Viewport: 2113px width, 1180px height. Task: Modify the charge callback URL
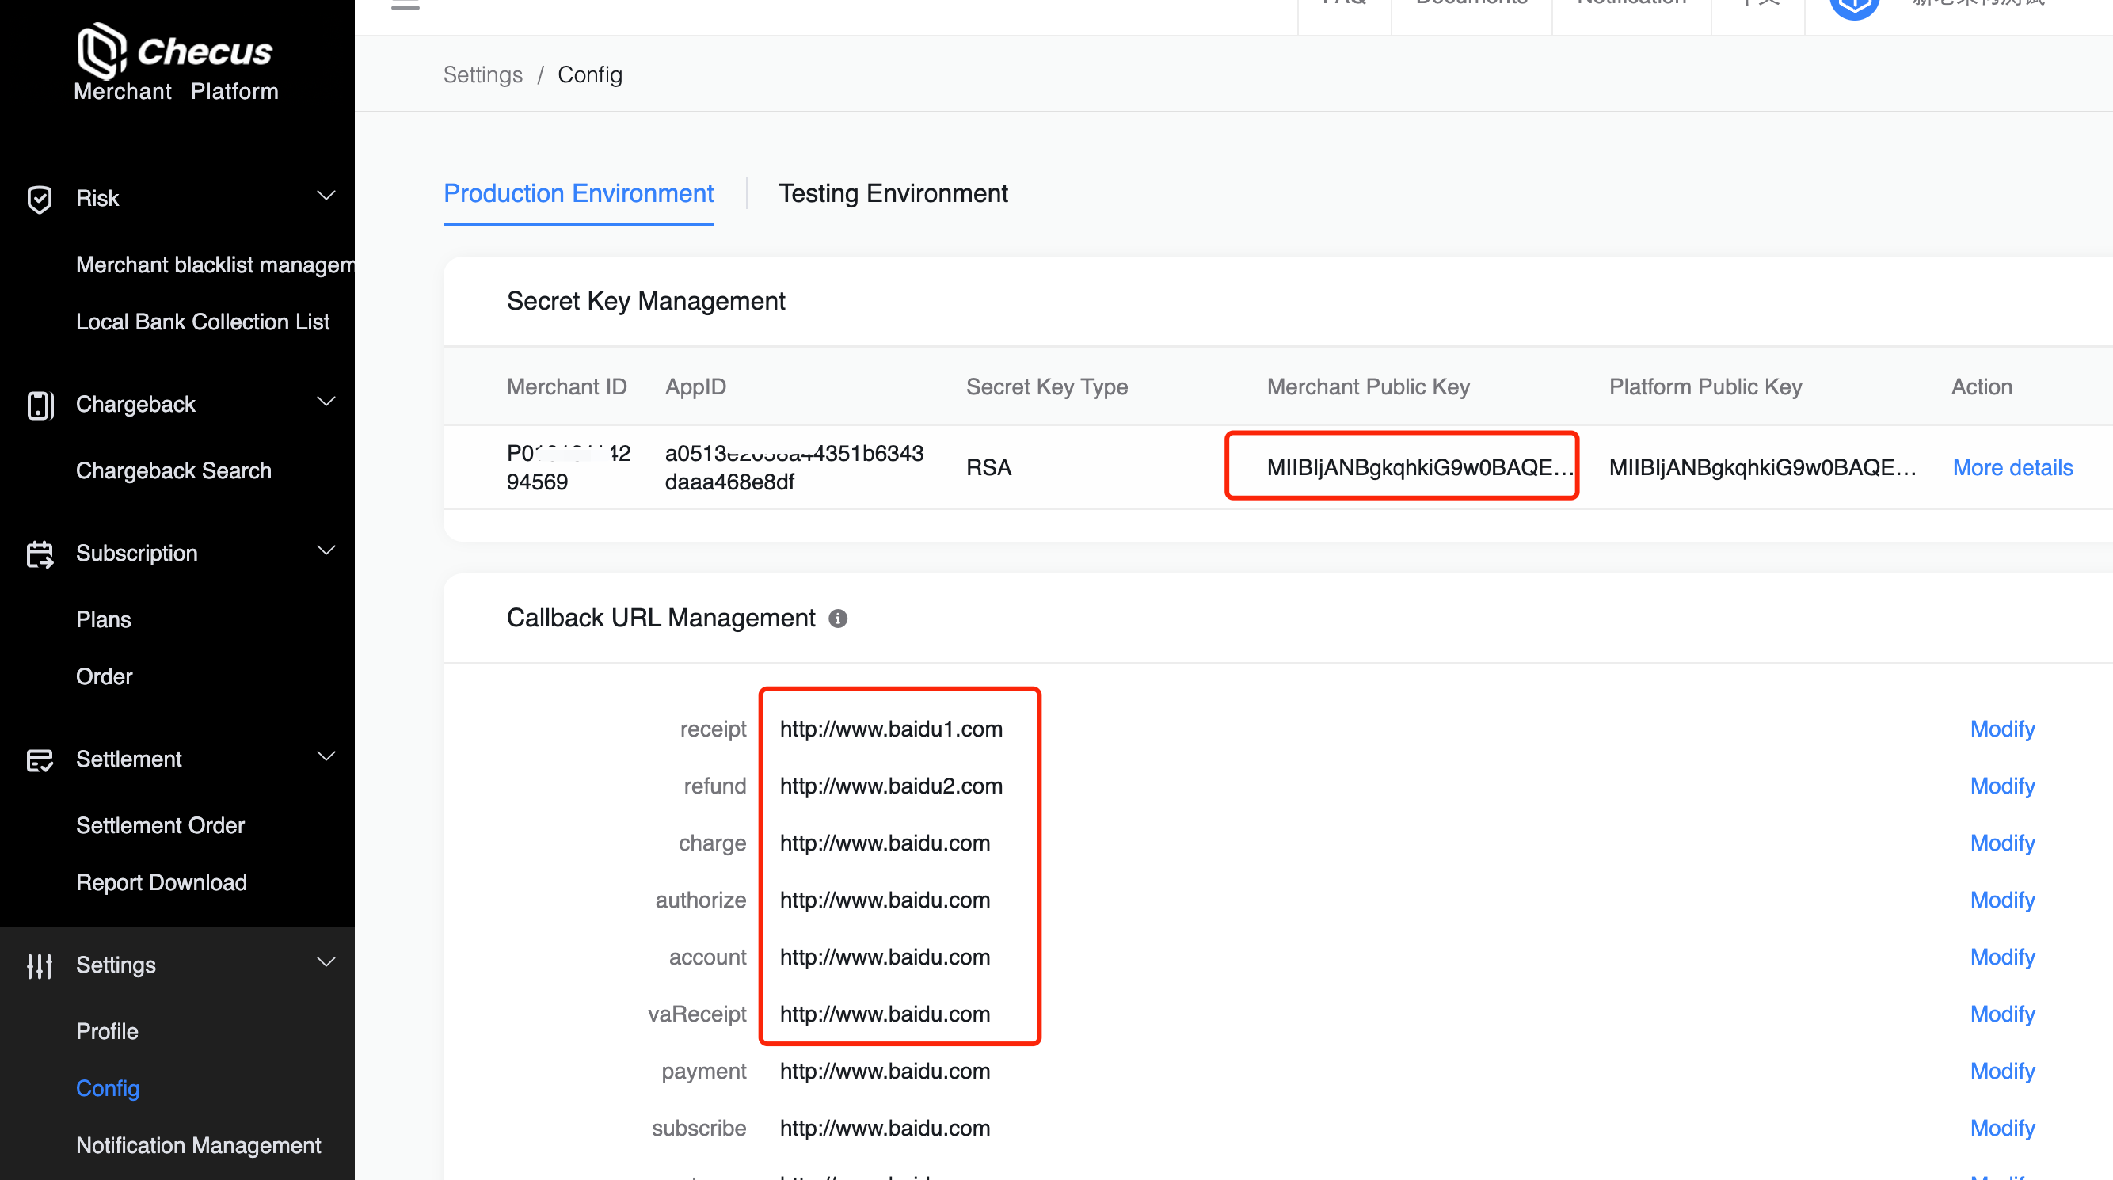[2002, 843]
